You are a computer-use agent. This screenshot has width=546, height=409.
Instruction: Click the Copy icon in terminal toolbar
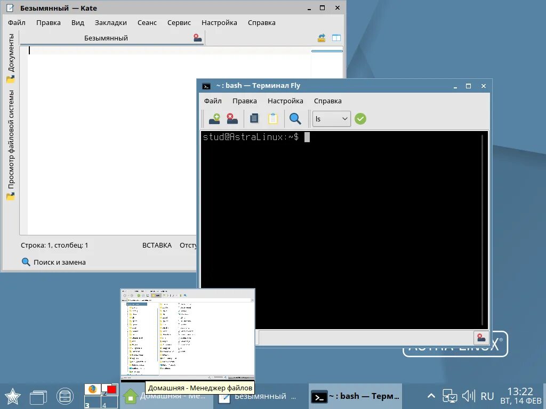(254, 119)
